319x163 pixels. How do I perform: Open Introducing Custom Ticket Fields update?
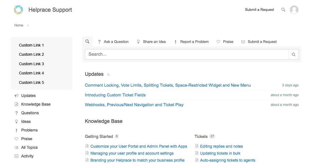tap(115, 95)
